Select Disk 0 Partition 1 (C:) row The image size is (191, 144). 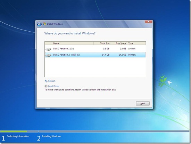pyautogui.click(x=95, y=49)
